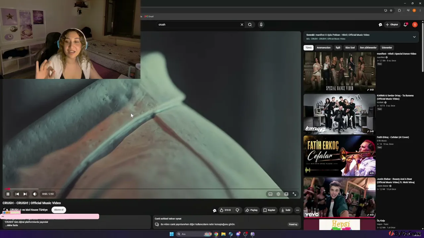This screenshot has width=424, height=238.
Task: Pause the CRUSH music video
Action: click(x=8, y=194)
